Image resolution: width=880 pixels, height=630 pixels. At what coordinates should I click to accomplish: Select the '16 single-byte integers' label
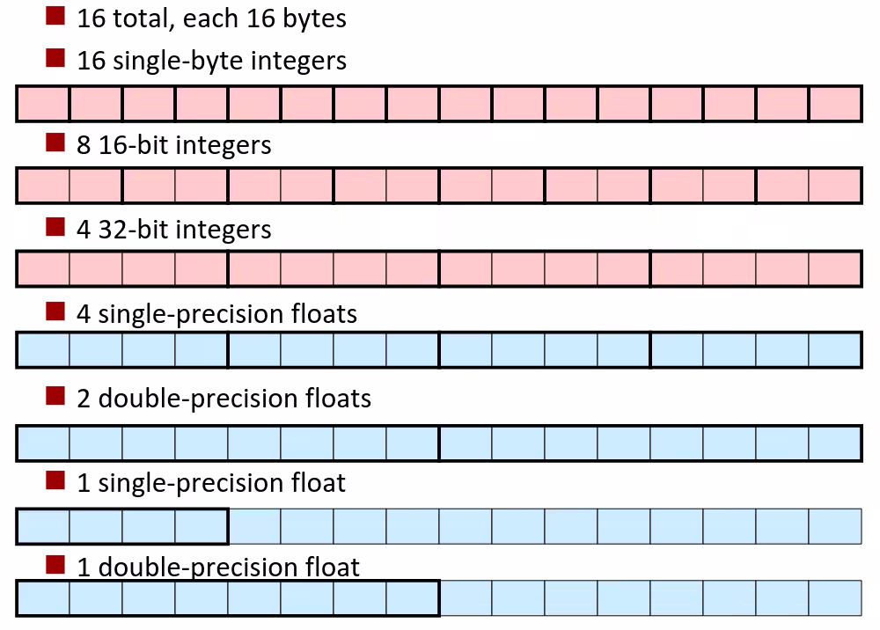pyautogui.click(x=211, y=61)
